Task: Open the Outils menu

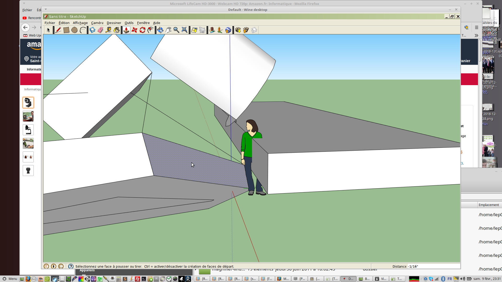Action: coord(129,23)
